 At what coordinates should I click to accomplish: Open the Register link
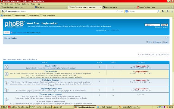157,42
